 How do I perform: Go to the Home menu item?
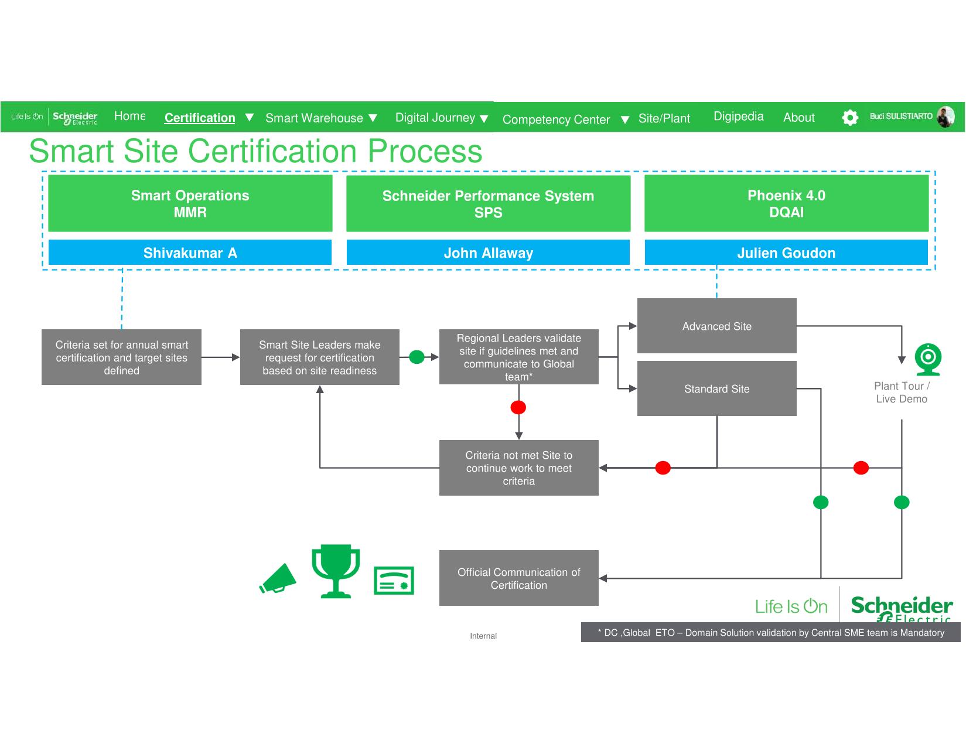click(x=129, y=116)
